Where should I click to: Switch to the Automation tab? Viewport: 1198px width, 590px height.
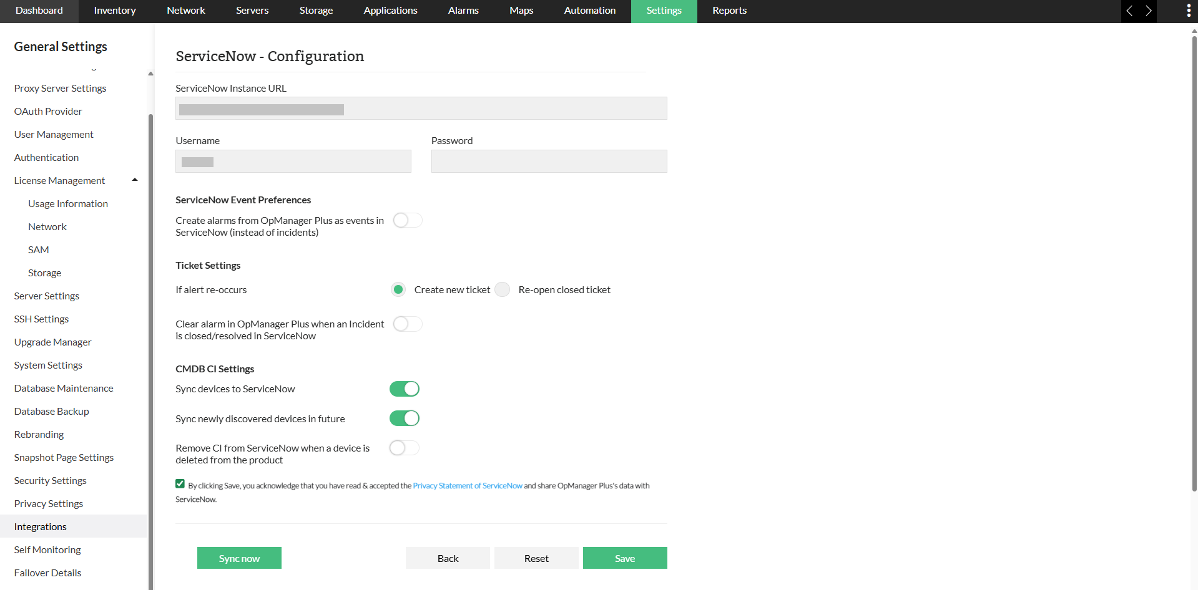tap(590, 11)
